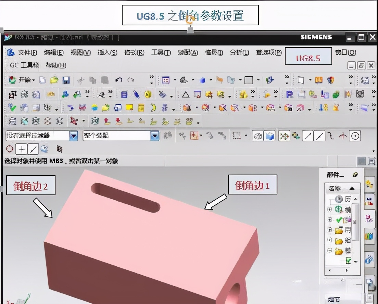The image size is (378, 304).
Task: Click the crosshair plus icon below the filter bar
Action: click(x=21, y=150)
